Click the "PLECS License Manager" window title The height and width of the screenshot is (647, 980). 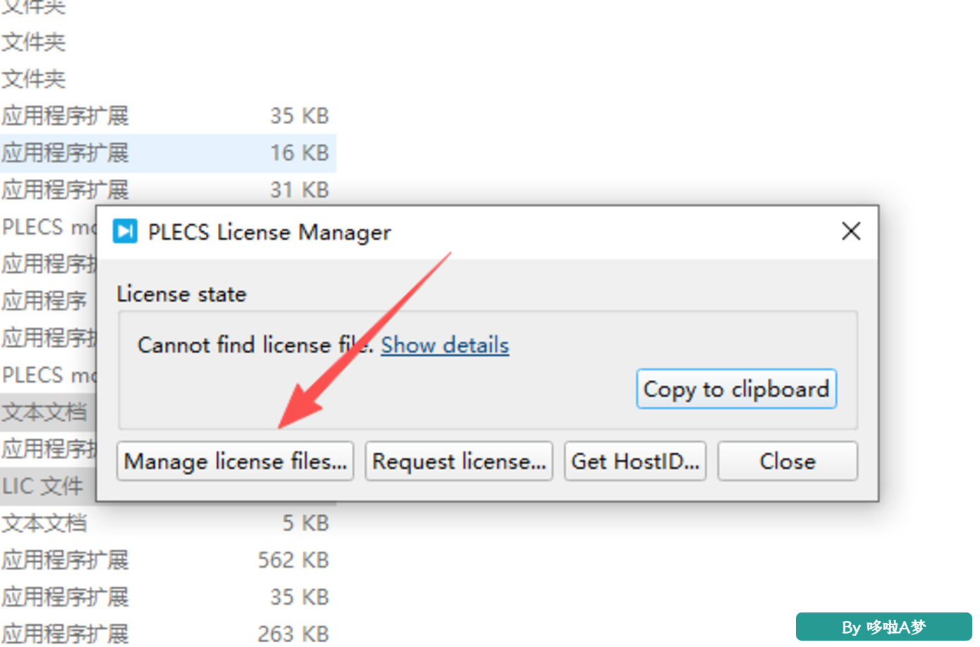pyautogui.click(x=269, y=232)
